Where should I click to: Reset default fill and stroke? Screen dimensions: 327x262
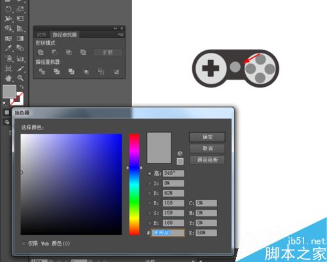[5, 103]
